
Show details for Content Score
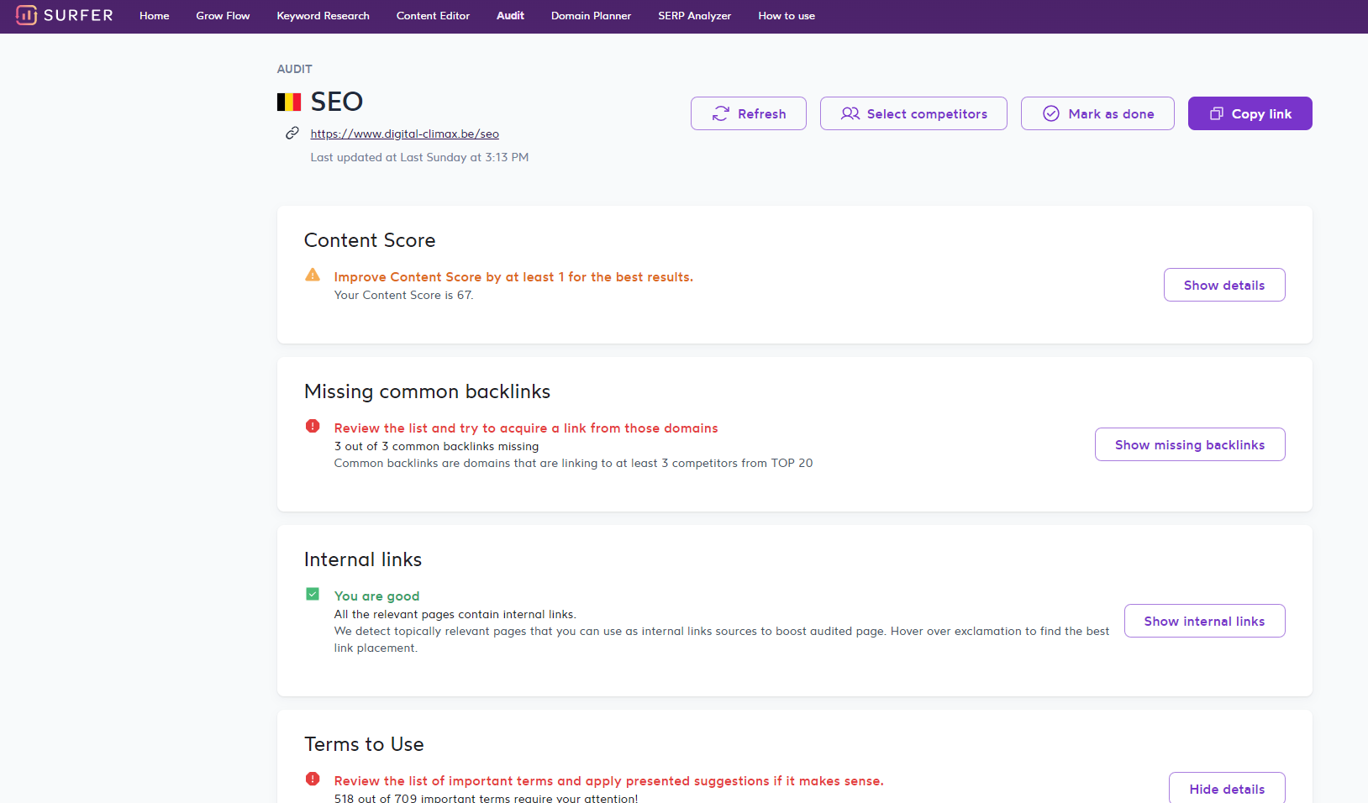(1224, 285)
